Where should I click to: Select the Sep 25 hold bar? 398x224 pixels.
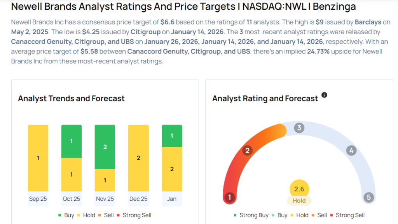click(38, 158)
